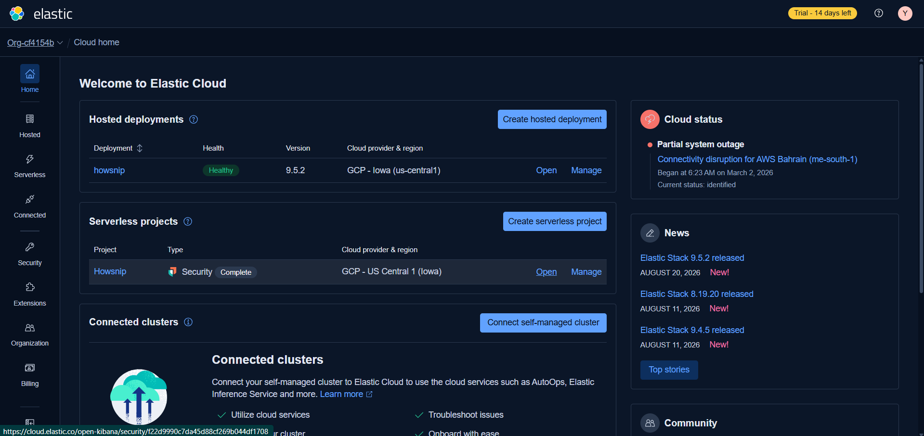This screenshot has height=436, width=924.
Task: Click Create serverless project button
Action: pos(555,221)
